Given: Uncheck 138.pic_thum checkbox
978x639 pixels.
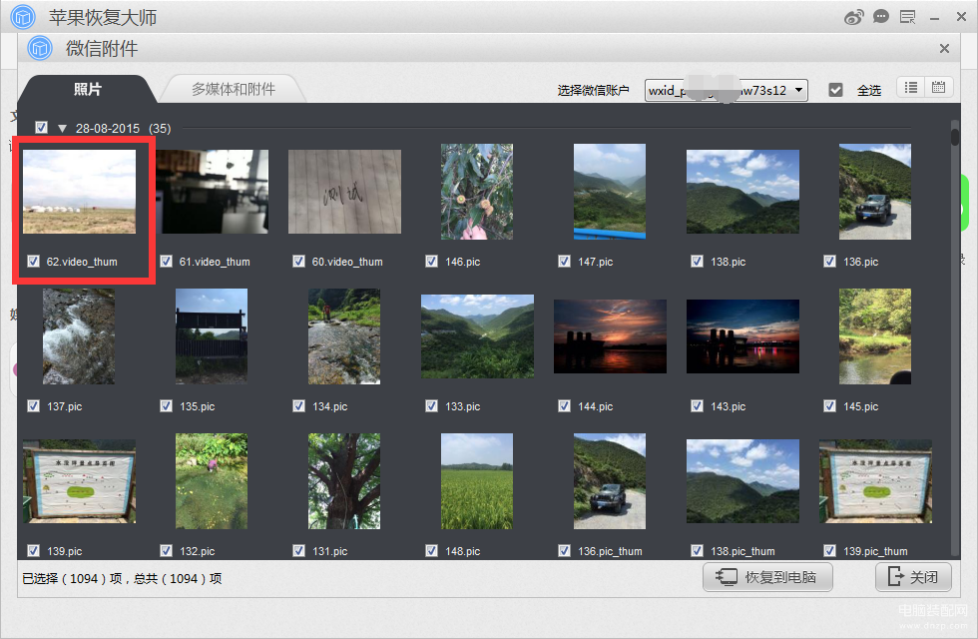Looking at the screenshot, I should coord(698,550).
